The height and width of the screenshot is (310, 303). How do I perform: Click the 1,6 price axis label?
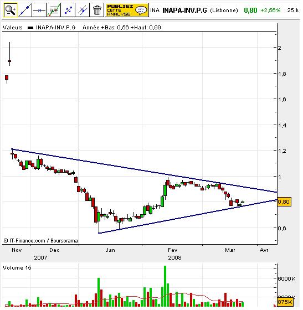click(x=282, y=99)
